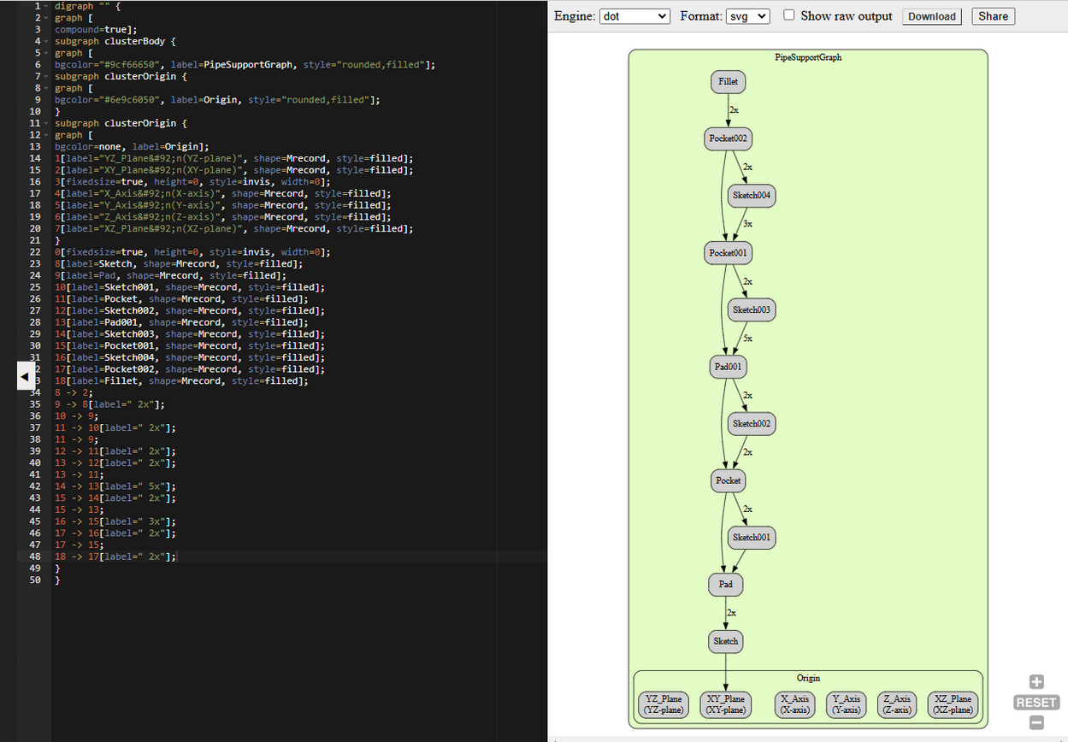
Task: Click the 3x edge label
Action: pyautogui.click(x=747, y=224)
